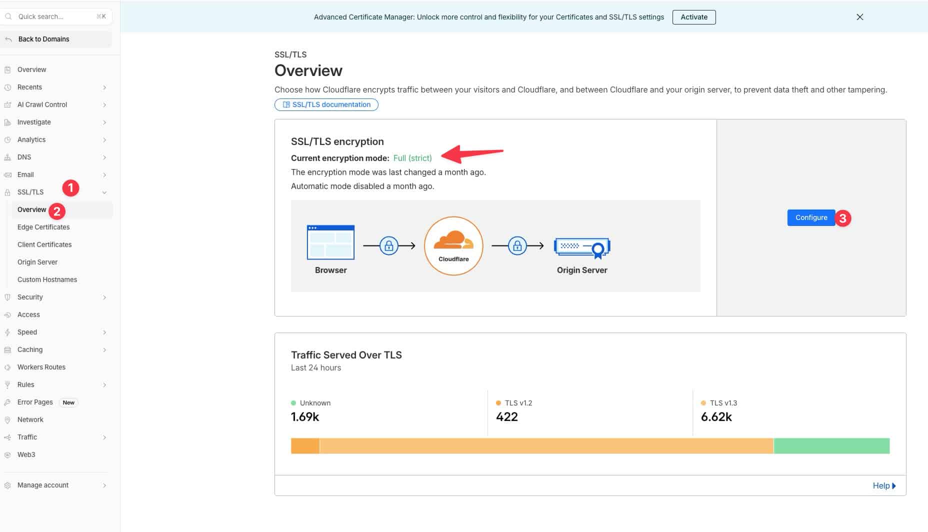
Task: Open Client Certificates page
Action: pyautogui.click(x=44, y=244)
